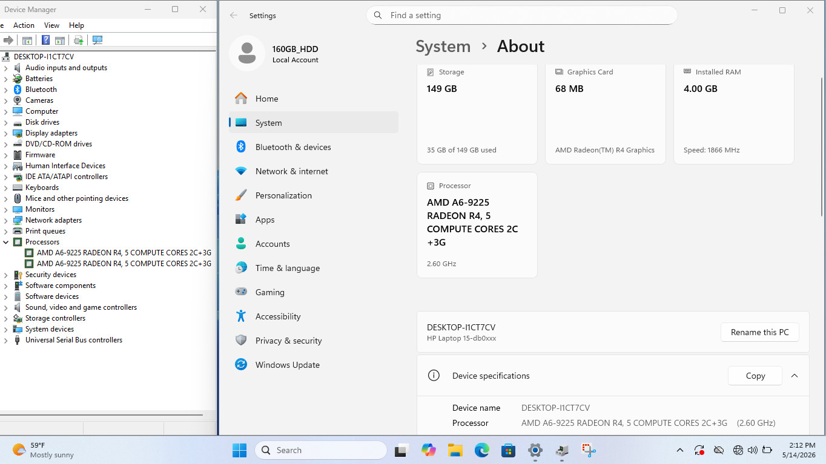Screen dimensions: 826x464
Task: Click the Batteries device icon
Action: coord(18,79)
